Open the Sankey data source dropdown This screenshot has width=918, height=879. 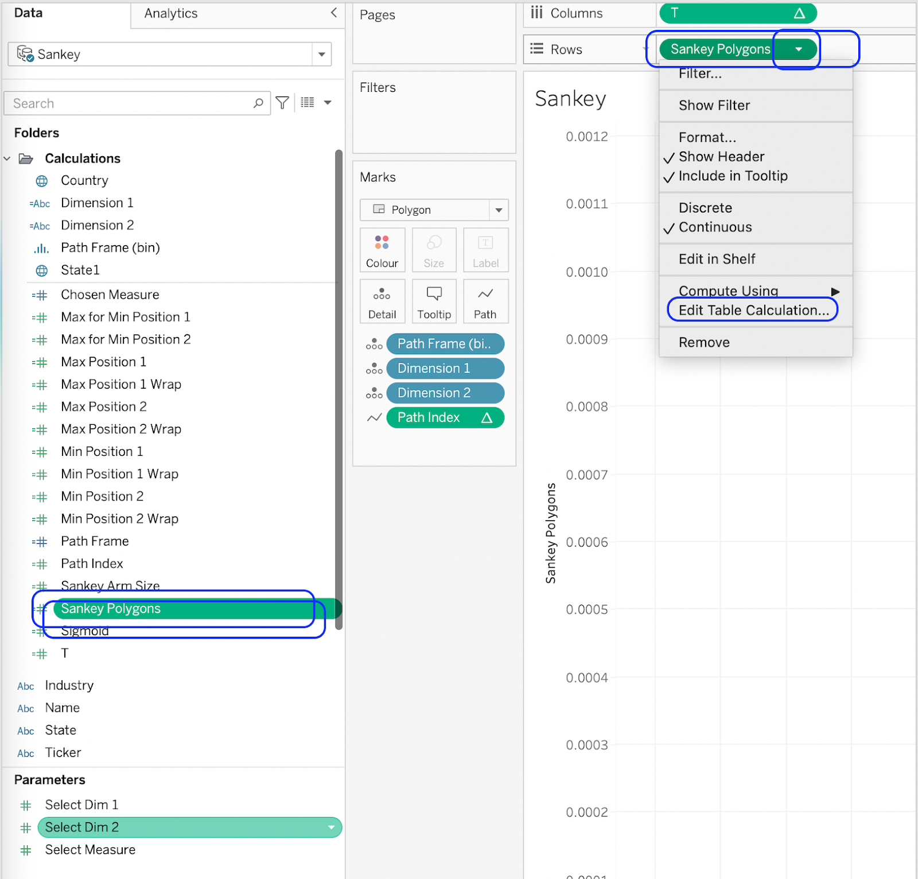pos(322,54)
